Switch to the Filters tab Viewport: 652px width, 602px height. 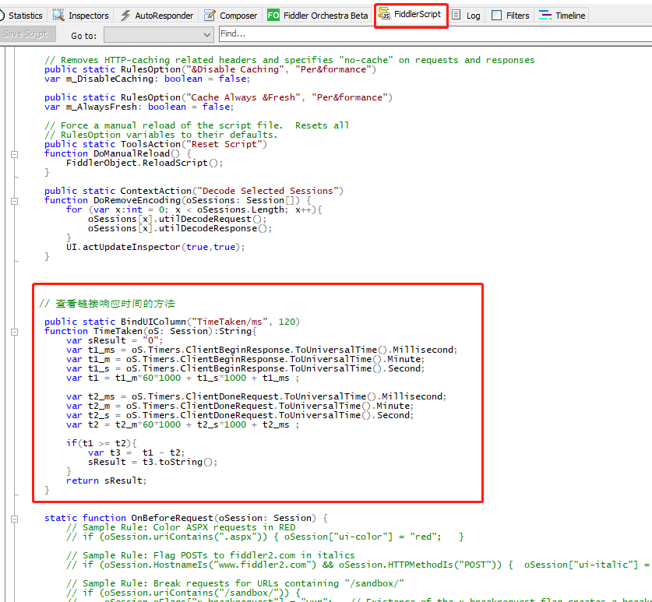point(511,16)
